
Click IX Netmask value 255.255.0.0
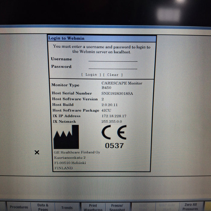(x=112, y=121)
